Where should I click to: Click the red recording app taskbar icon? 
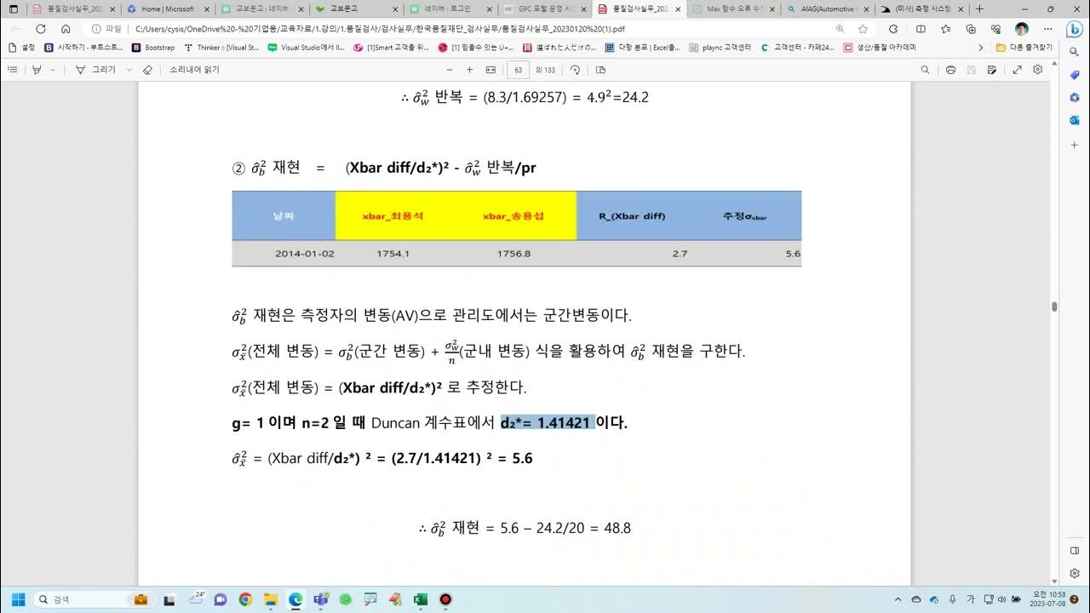(445, 599)
